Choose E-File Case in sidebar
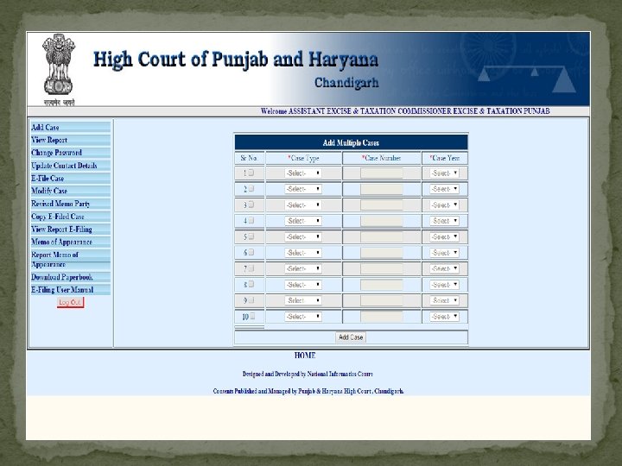This screenshot has height=466, width=622. coord(70,179)
